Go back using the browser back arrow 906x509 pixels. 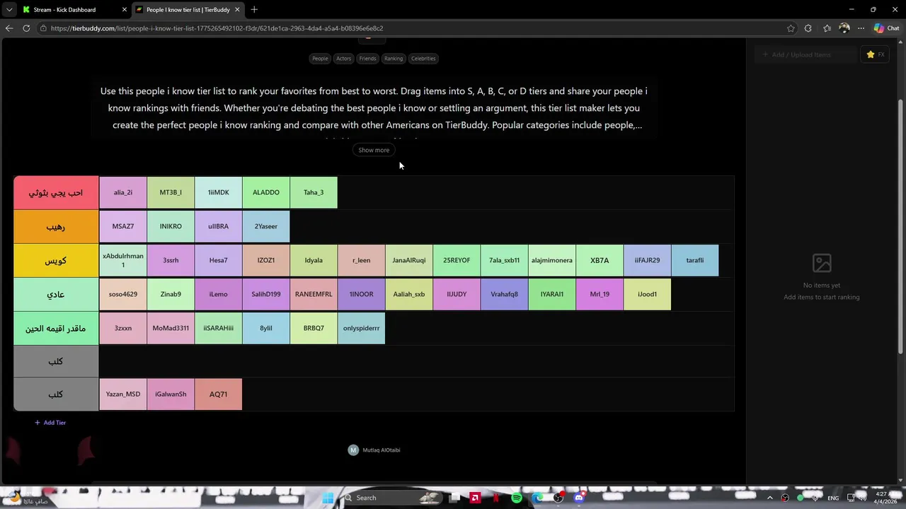pos(9,28)
